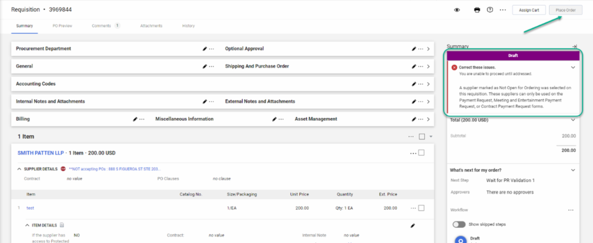Toggle Show skipped steps switch
Viewport: 593px width, 243px height.
[x=459, y=224]
